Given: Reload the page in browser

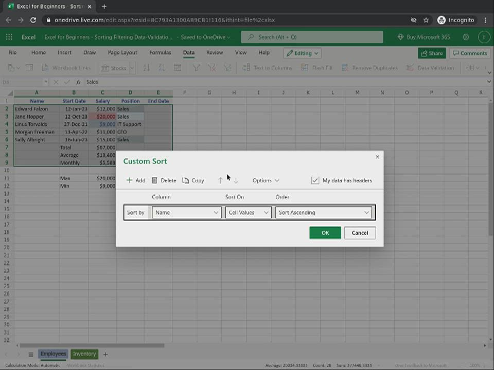Looking at the screenshot, I should click(33, 20).
